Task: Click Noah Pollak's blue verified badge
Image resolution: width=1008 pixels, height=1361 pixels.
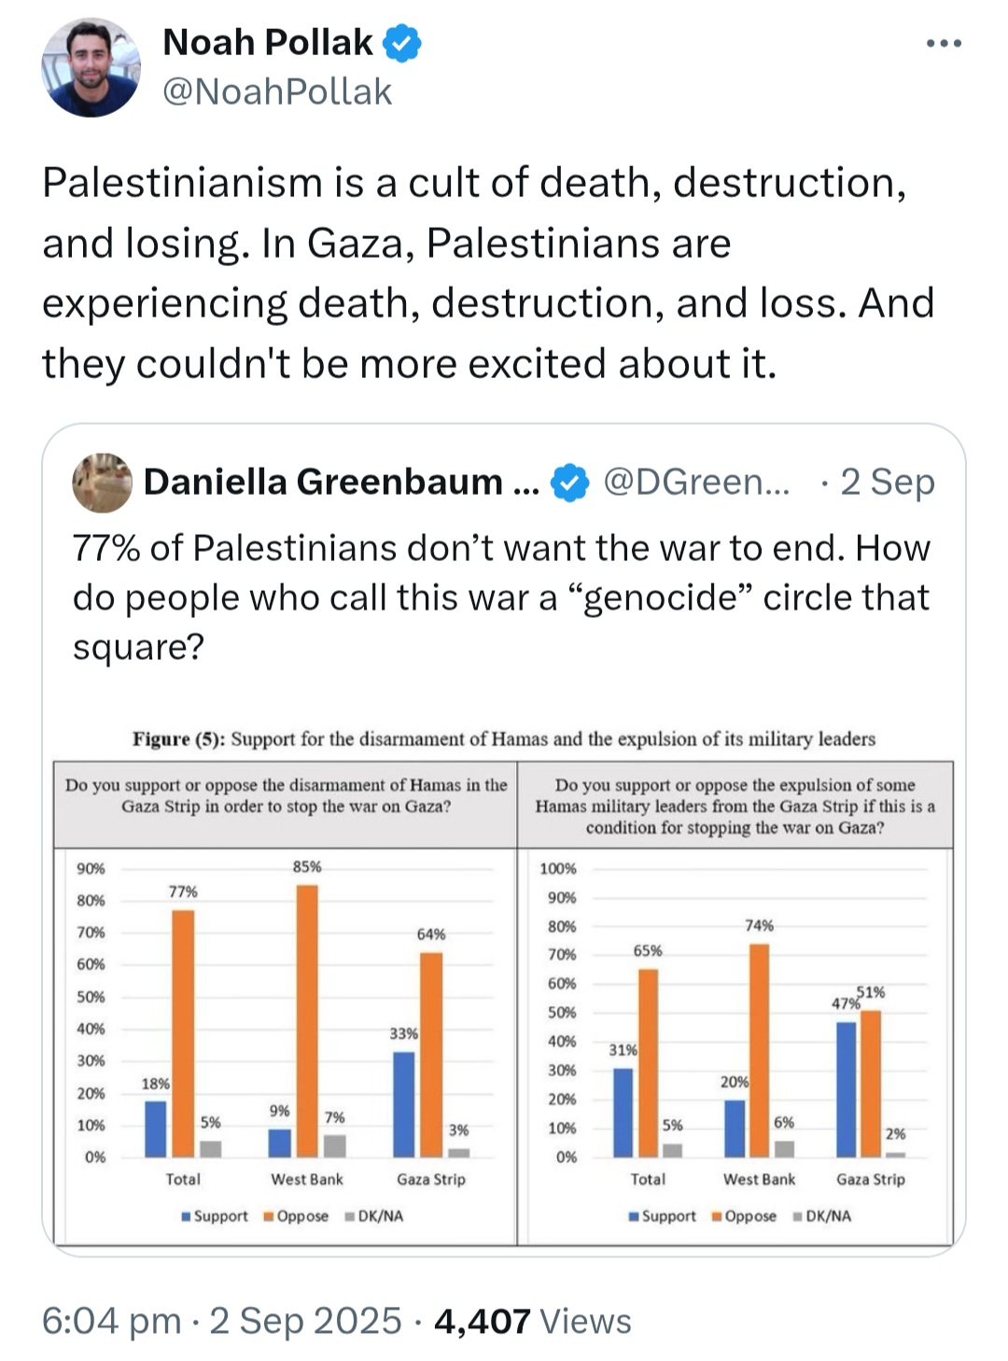Action: pos(402,43)
